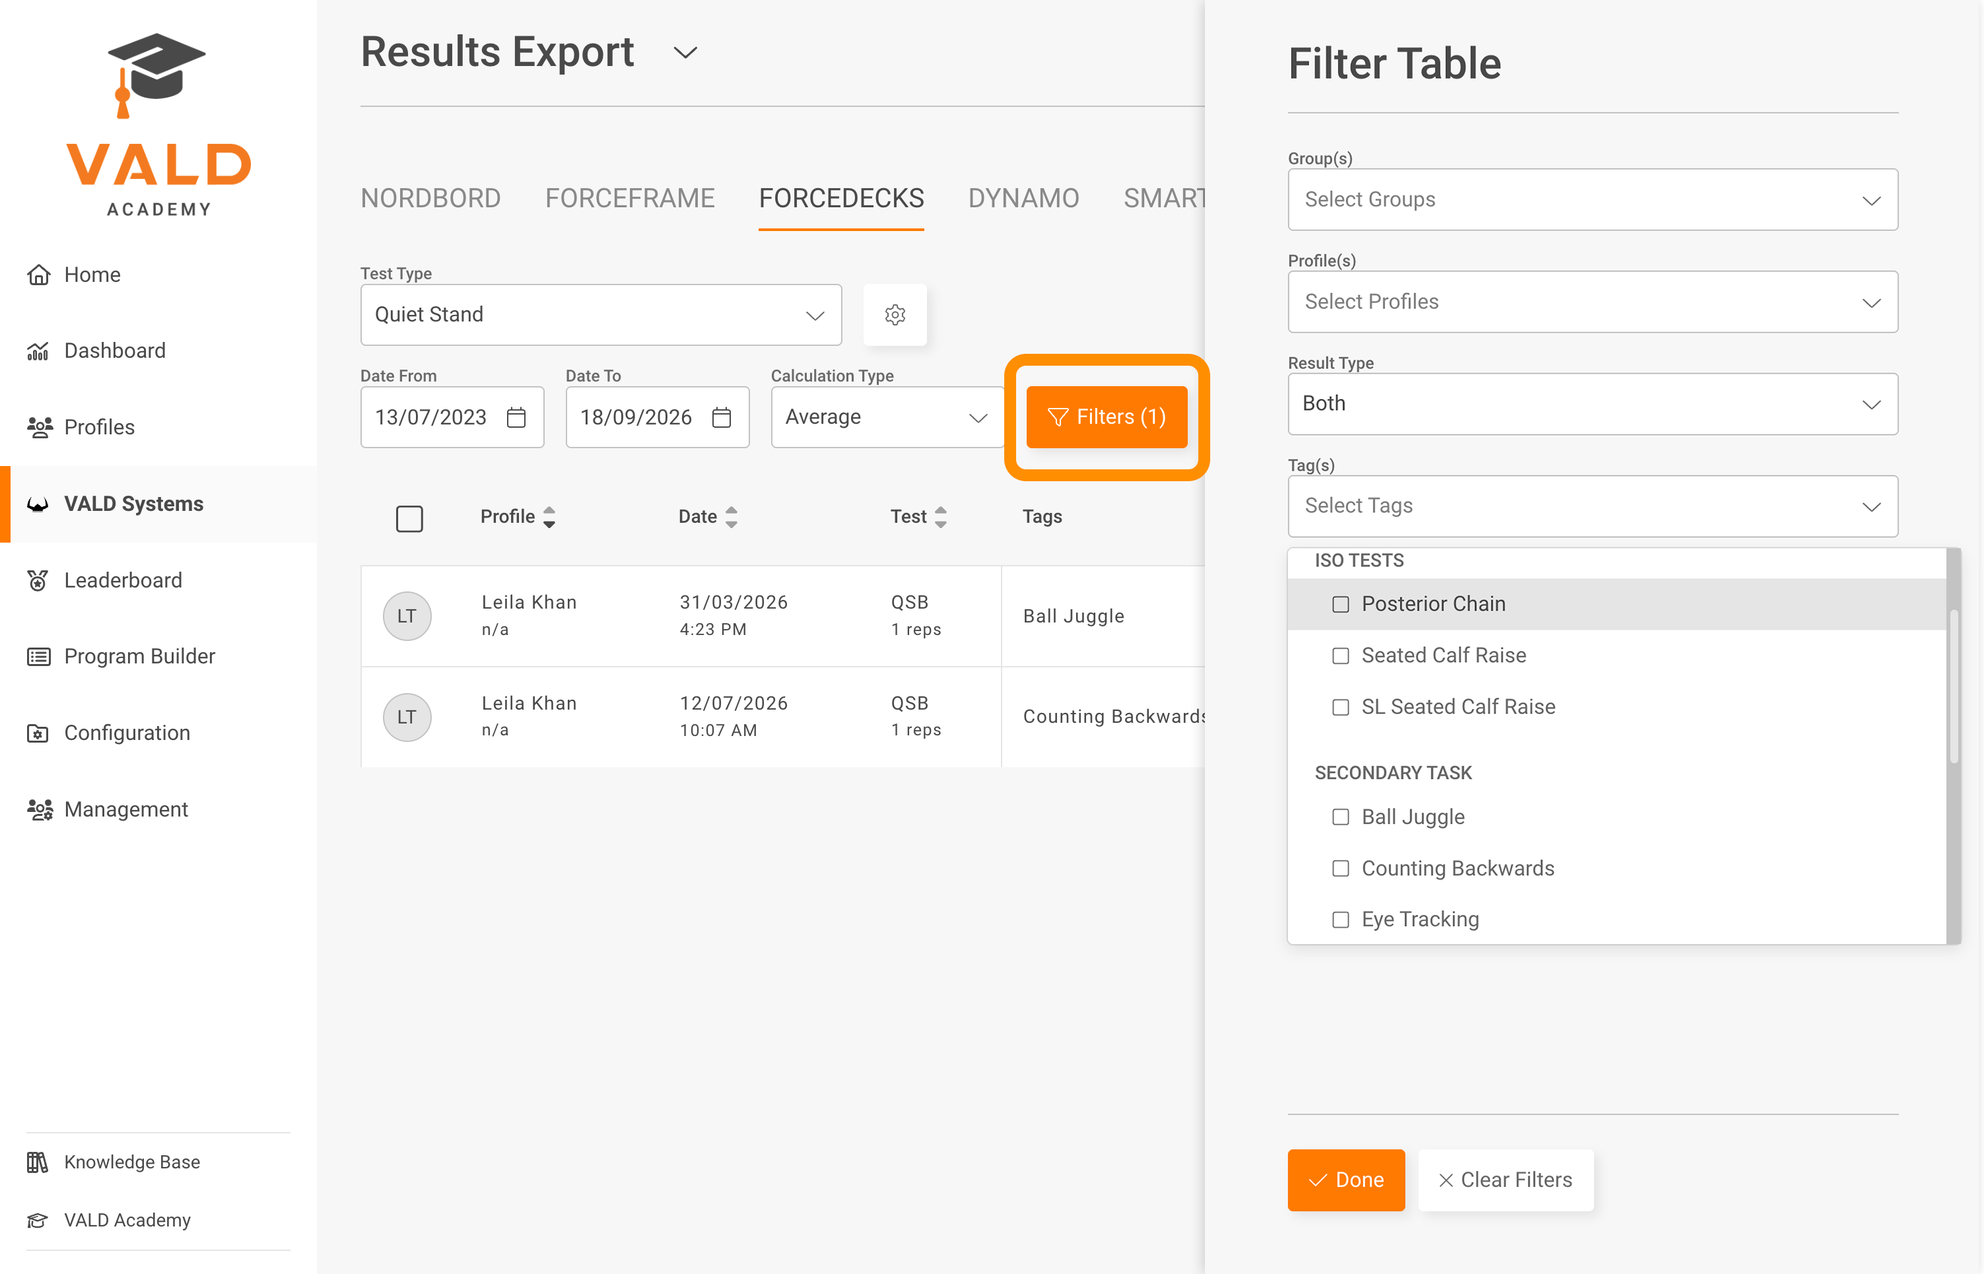Click the Management users-gear icon
The width and height of the screenshot is (1984, 1274).
tap(40, 809)
